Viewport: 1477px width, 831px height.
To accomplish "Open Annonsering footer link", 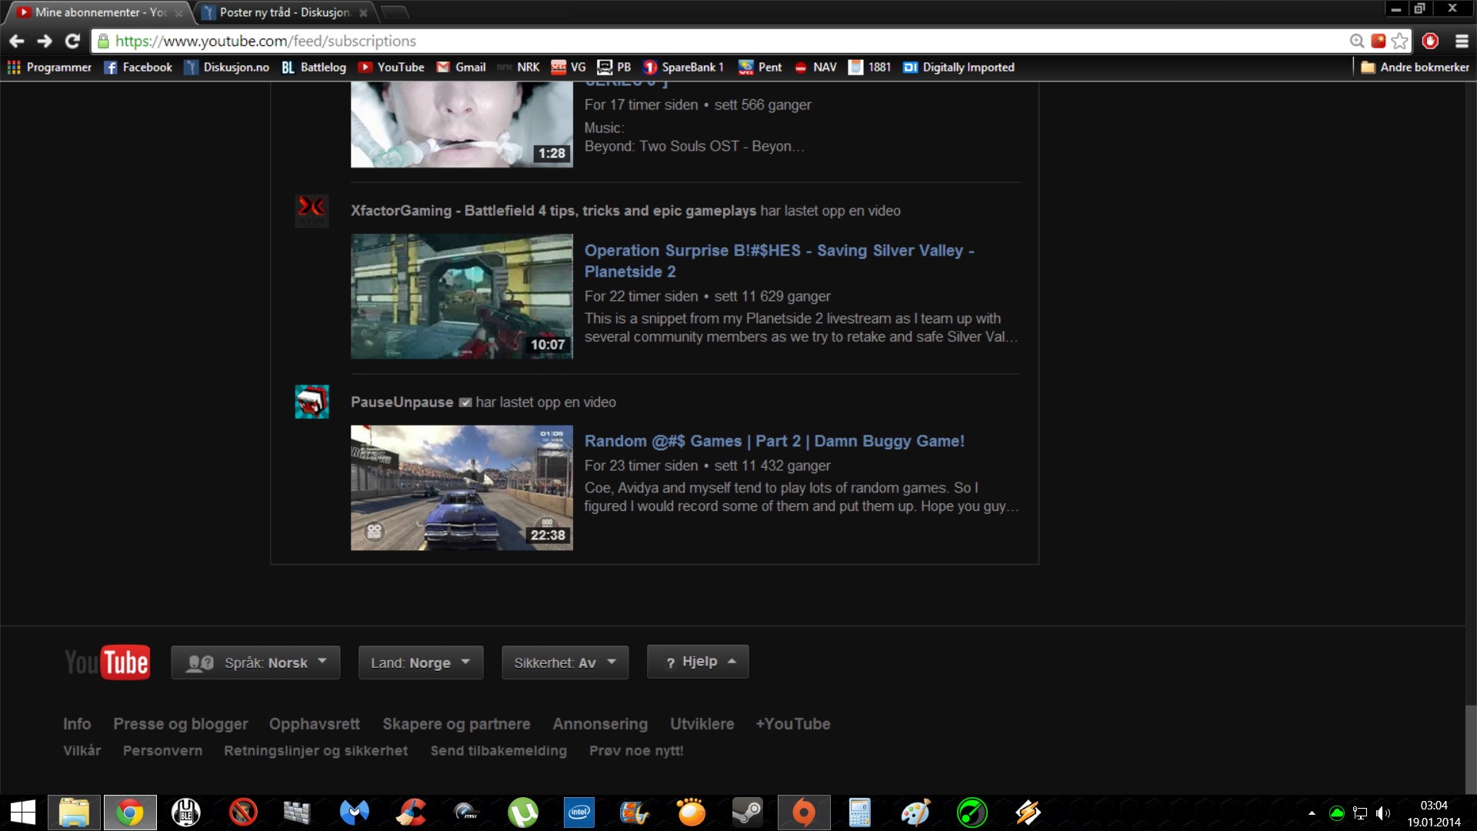I will point(600,724).
